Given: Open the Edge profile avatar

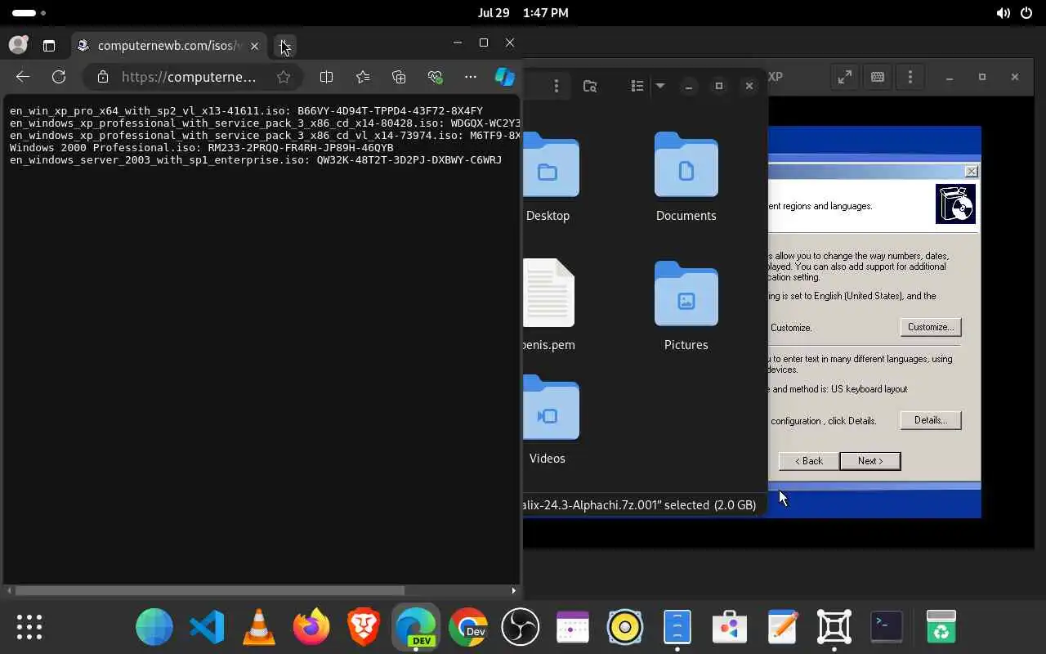Looking at the screenshot, I should (x=18, y=45).
